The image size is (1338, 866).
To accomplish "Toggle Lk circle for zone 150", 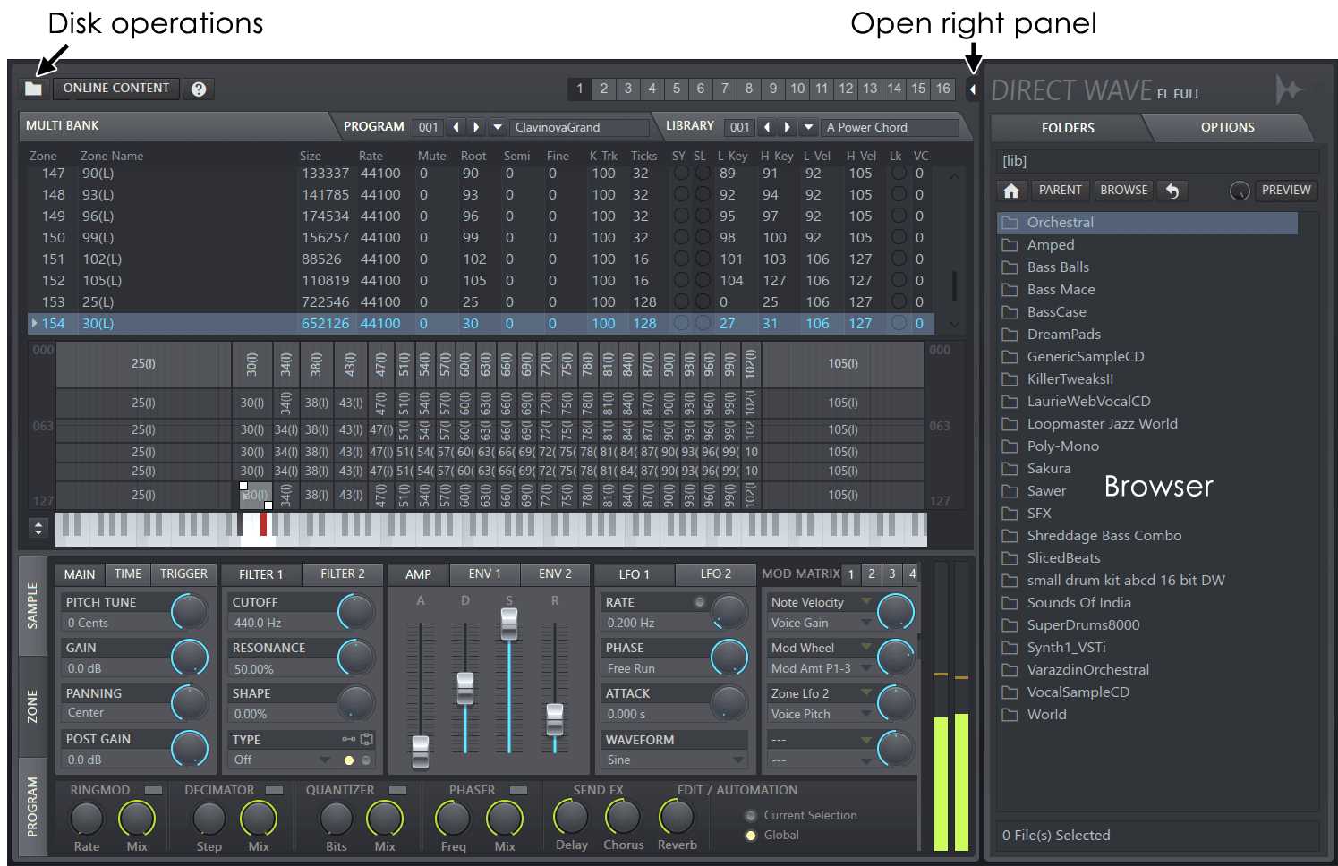I will pyautogui.click(x=899, y=237).
